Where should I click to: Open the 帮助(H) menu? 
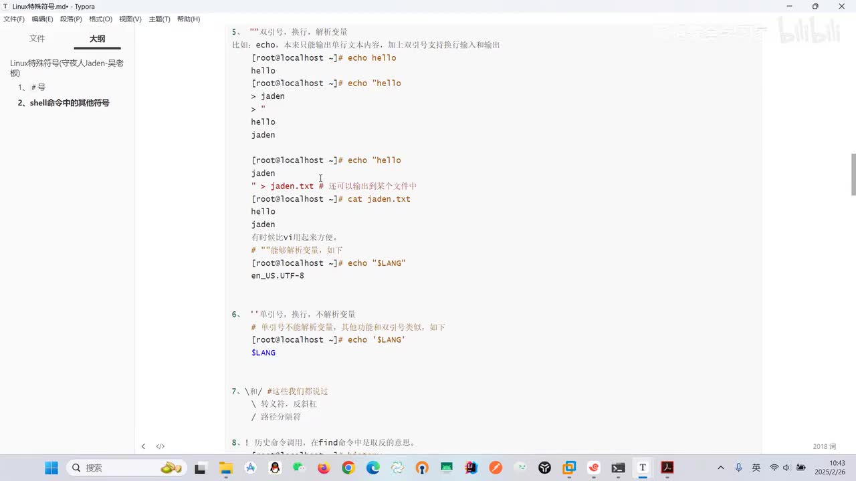coord(189,19)
